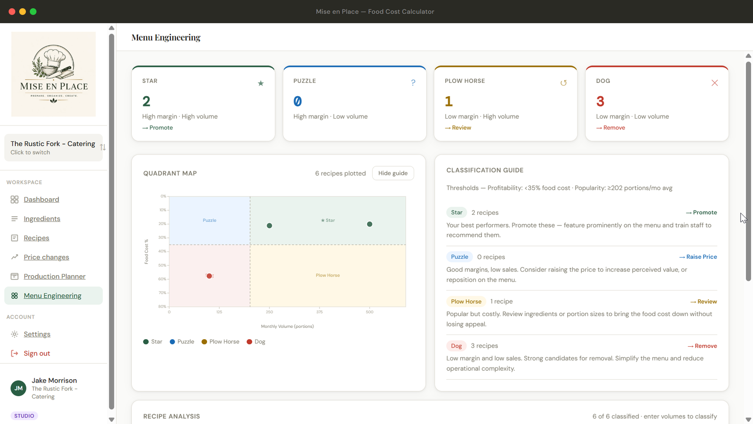Click the Sign out arrow icon
The width and height of the screenshot is (753, 424).
15,353
